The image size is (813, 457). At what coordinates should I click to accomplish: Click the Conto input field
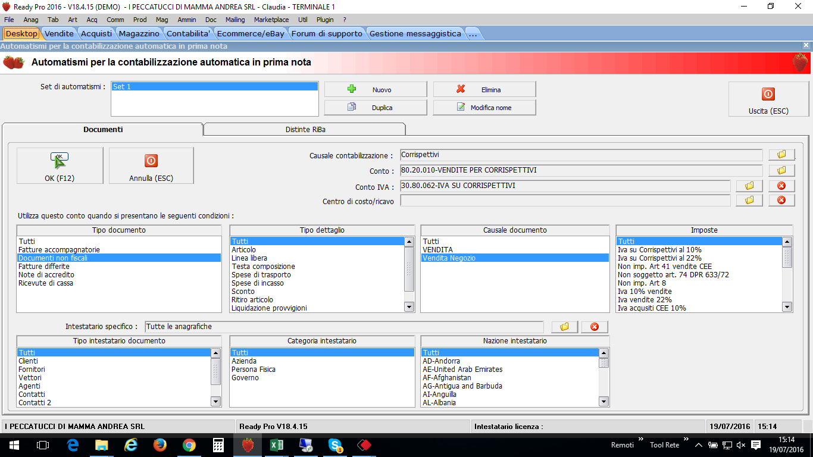[581, 171]
